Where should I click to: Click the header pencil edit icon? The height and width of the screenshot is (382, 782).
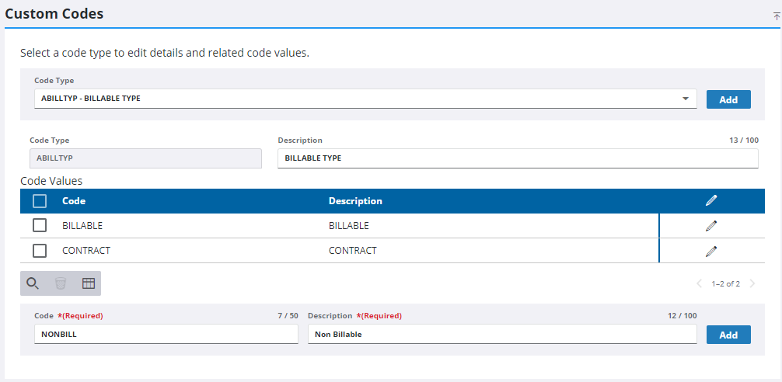(x=711, y=201)
